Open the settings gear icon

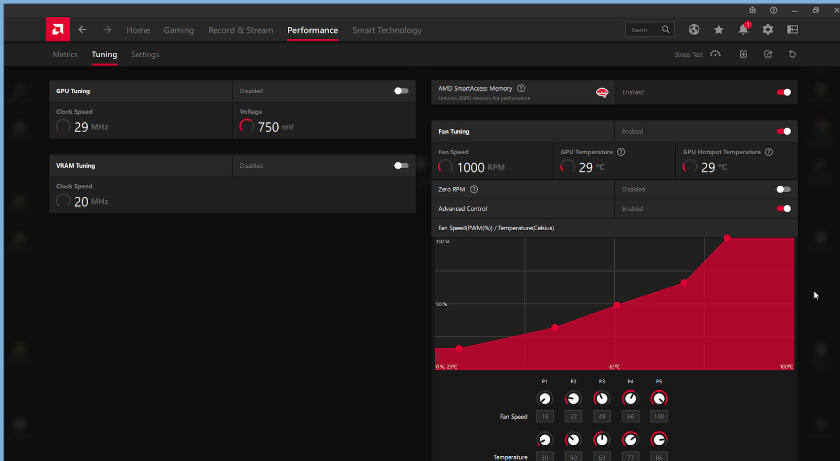point(768,29)
